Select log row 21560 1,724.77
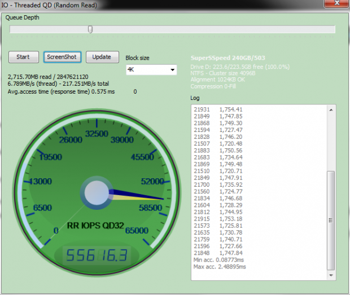This screenshot has height=295, width=350. (218, 192)
